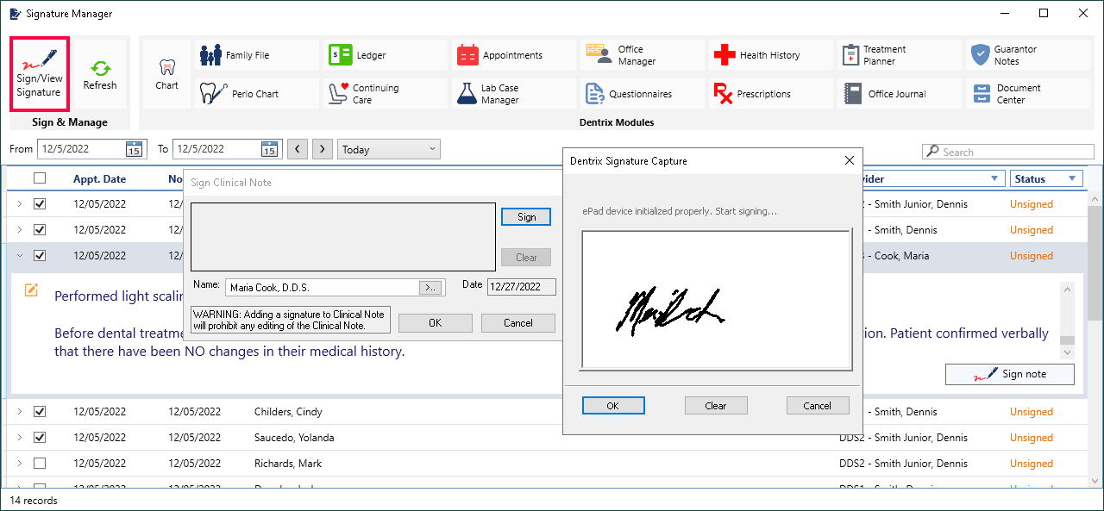Open the Treatment Planner module

point(900,55)
